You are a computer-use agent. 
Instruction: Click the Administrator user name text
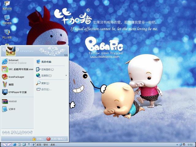point(27,51)
